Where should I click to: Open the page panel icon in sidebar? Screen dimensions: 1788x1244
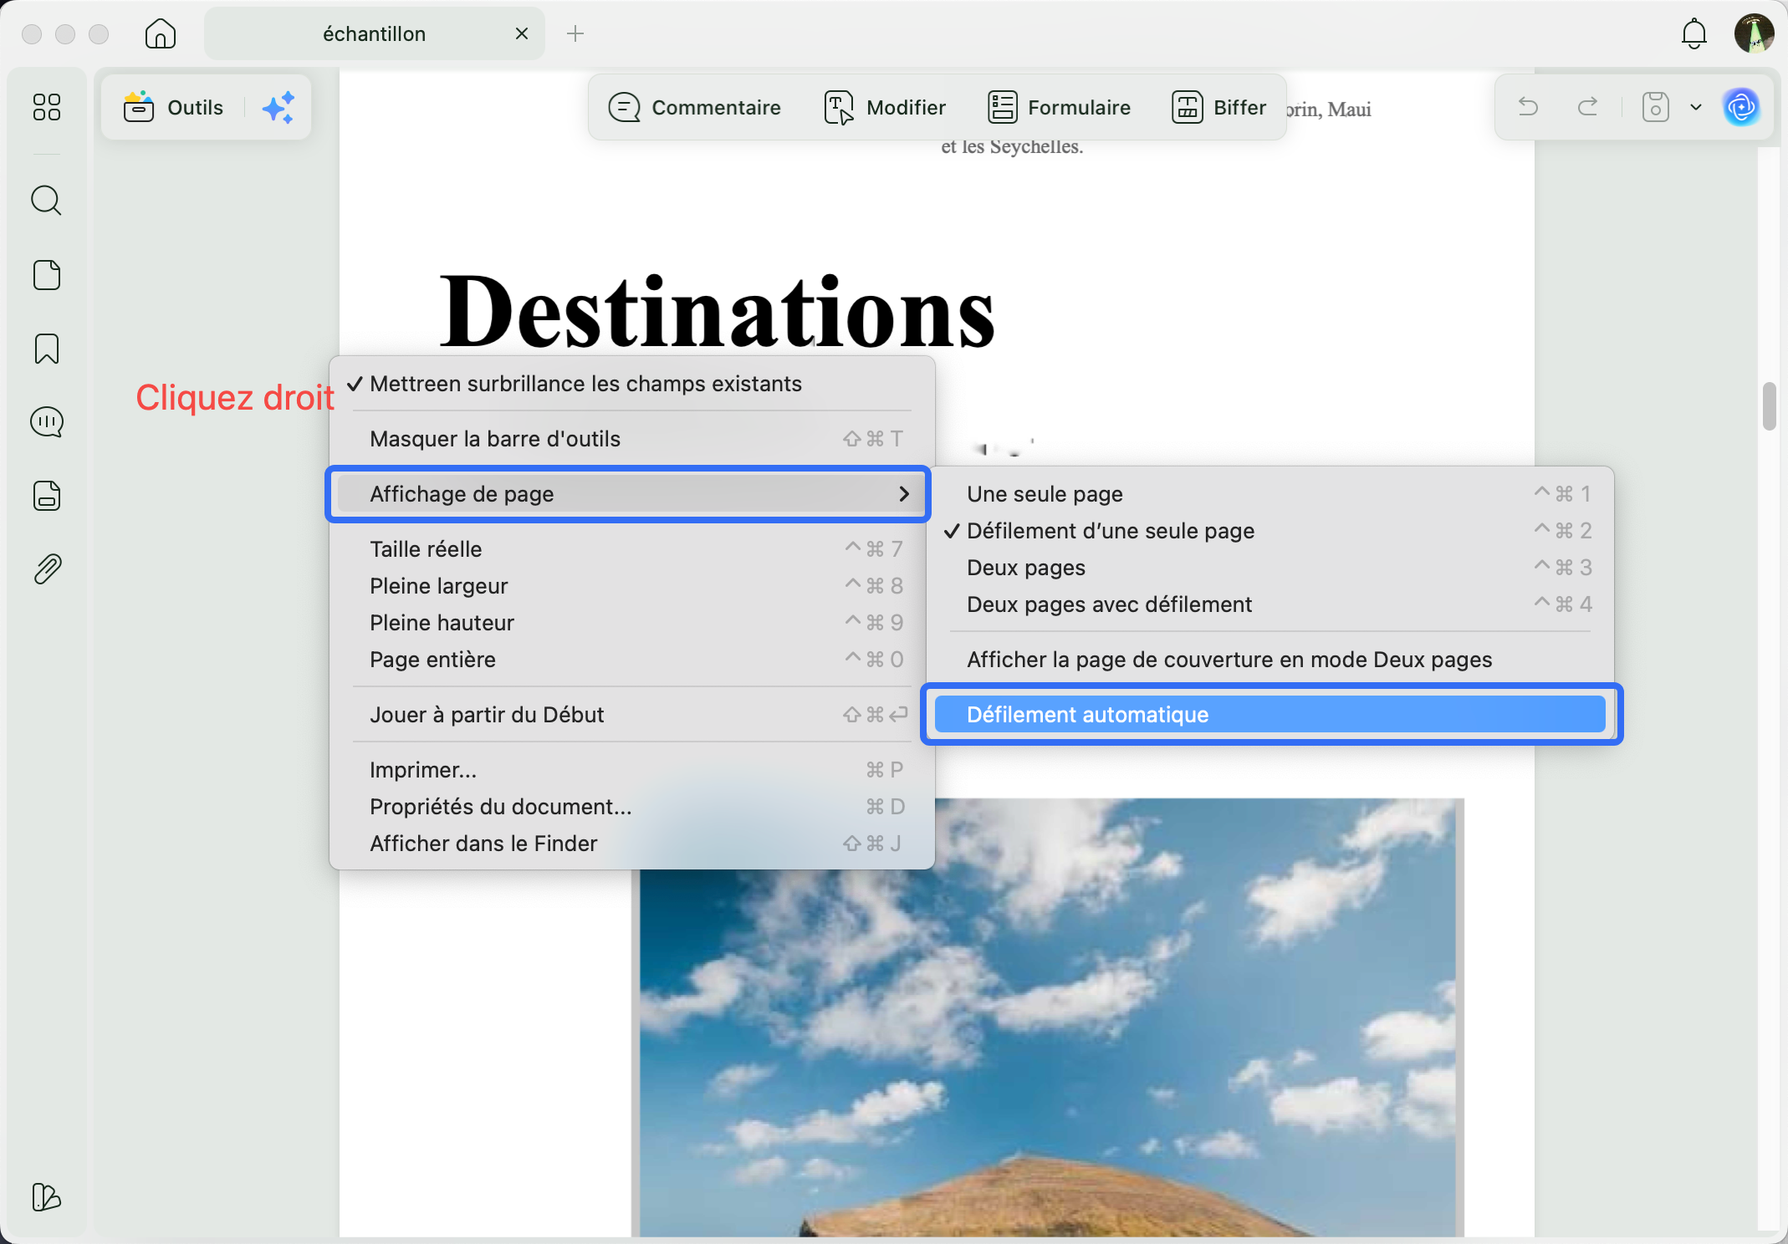47,275
